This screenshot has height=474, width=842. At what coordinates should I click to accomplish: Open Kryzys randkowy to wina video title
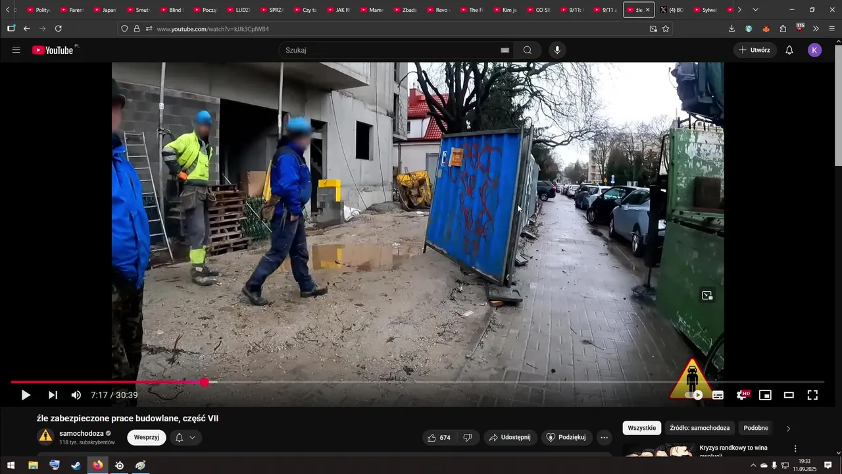pyautogui.click(x=733, y=450)
